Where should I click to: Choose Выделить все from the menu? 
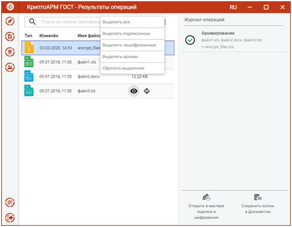click(x=133, y=22)
